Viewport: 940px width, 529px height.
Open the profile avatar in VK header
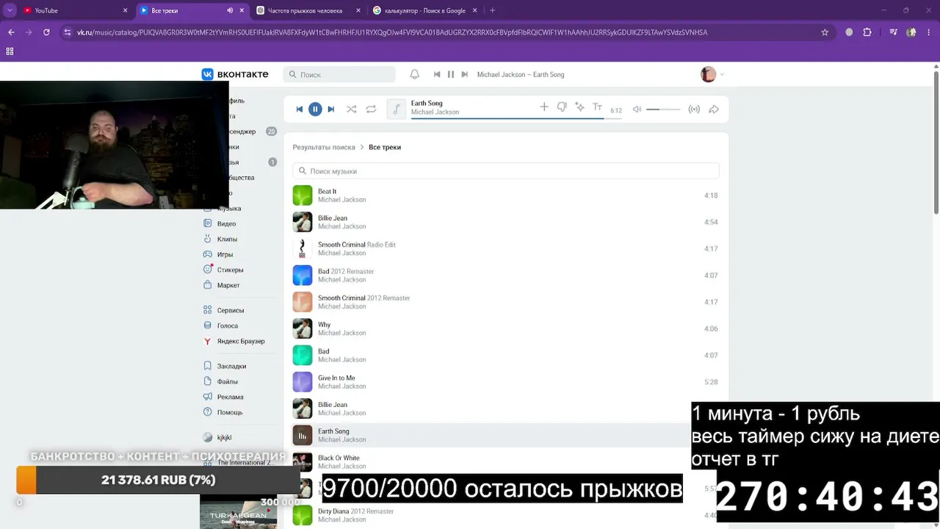pyautogui.click(x=708, y=74)
